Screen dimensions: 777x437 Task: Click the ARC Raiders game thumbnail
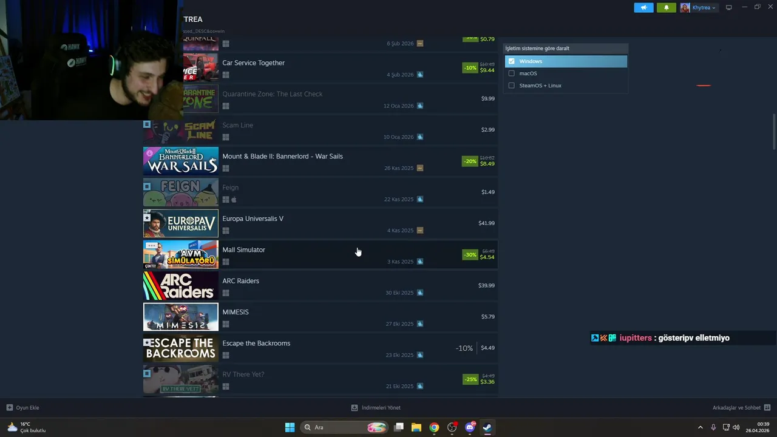click(x=180, y=285)
